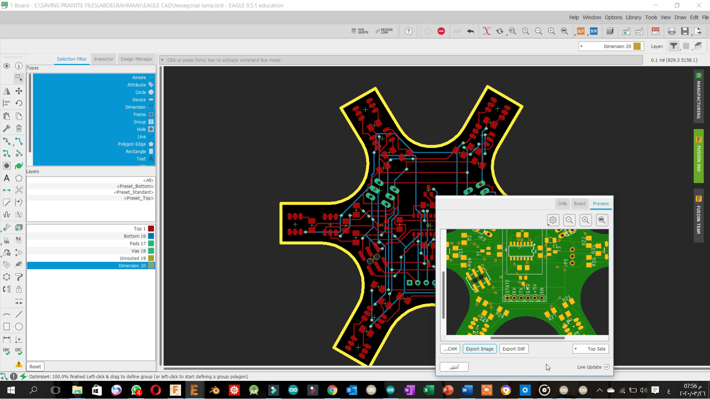Click the Export Image button
Image resolution: width=710 pixels, height=399 pixels.
pyautogui.click(x=479, y=349)
